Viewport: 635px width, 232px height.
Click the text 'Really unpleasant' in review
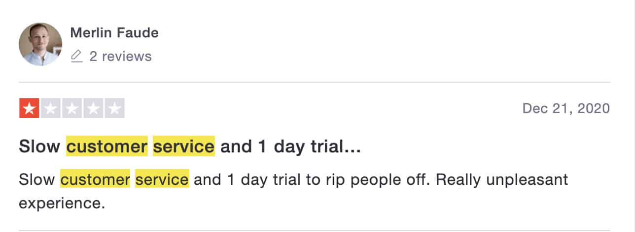502,180
